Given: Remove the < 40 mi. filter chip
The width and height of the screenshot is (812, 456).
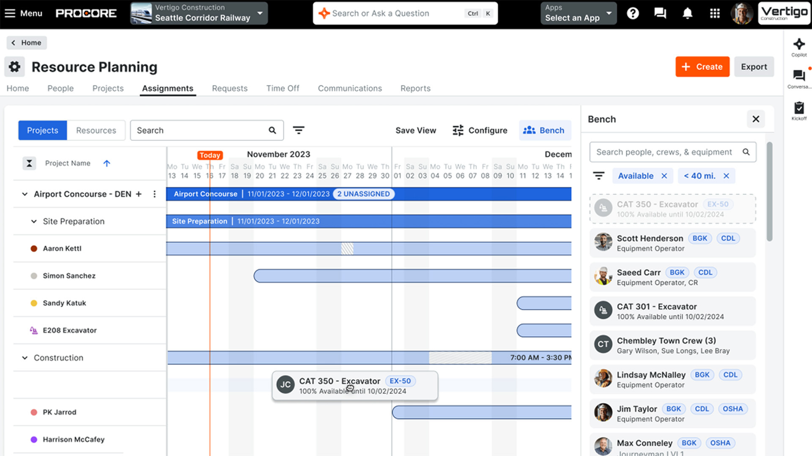Looking at the screenshot, I should pyautogui.click(x=726, y=176).
